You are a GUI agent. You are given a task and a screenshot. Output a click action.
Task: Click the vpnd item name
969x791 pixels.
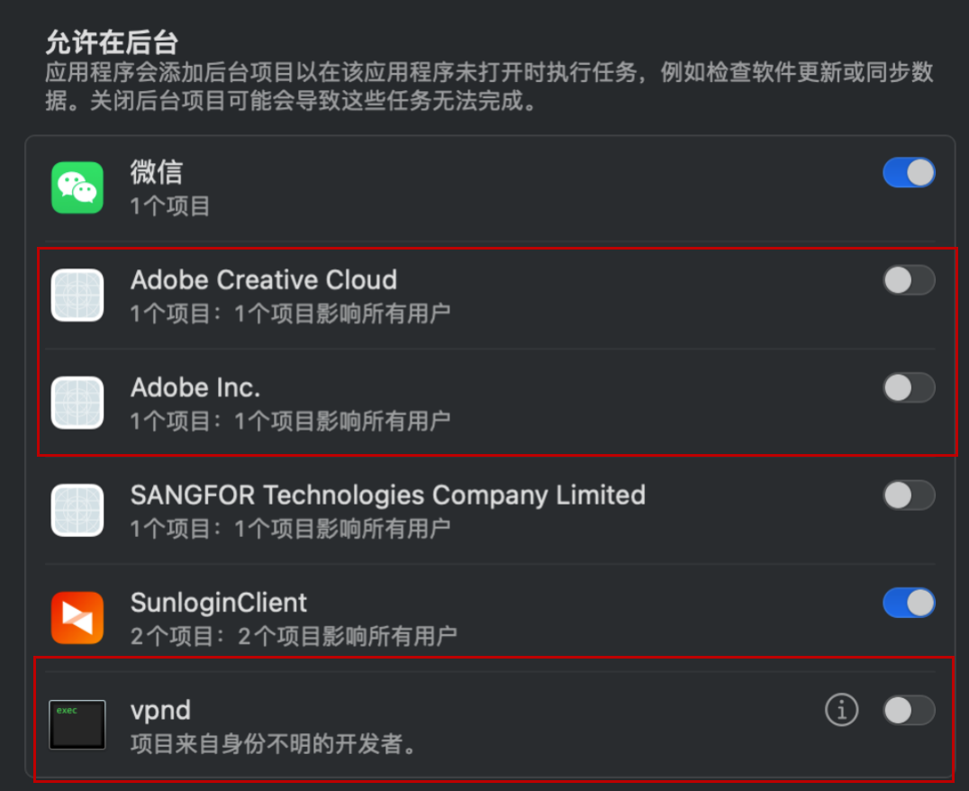(161, 711)
